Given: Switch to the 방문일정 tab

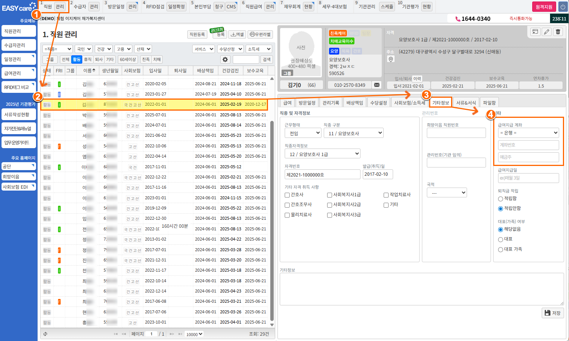Looking at the screenshot, I should (x=307, y=103).
